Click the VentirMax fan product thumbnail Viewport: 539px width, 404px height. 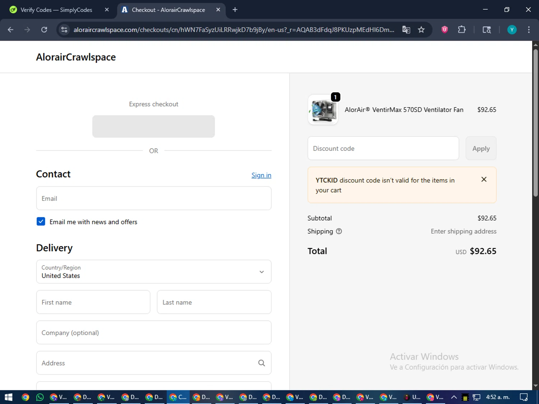[323, 110]
